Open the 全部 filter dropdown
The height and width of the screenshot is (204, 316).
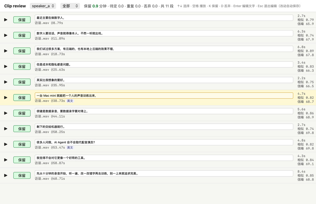(x=70, y=6)
